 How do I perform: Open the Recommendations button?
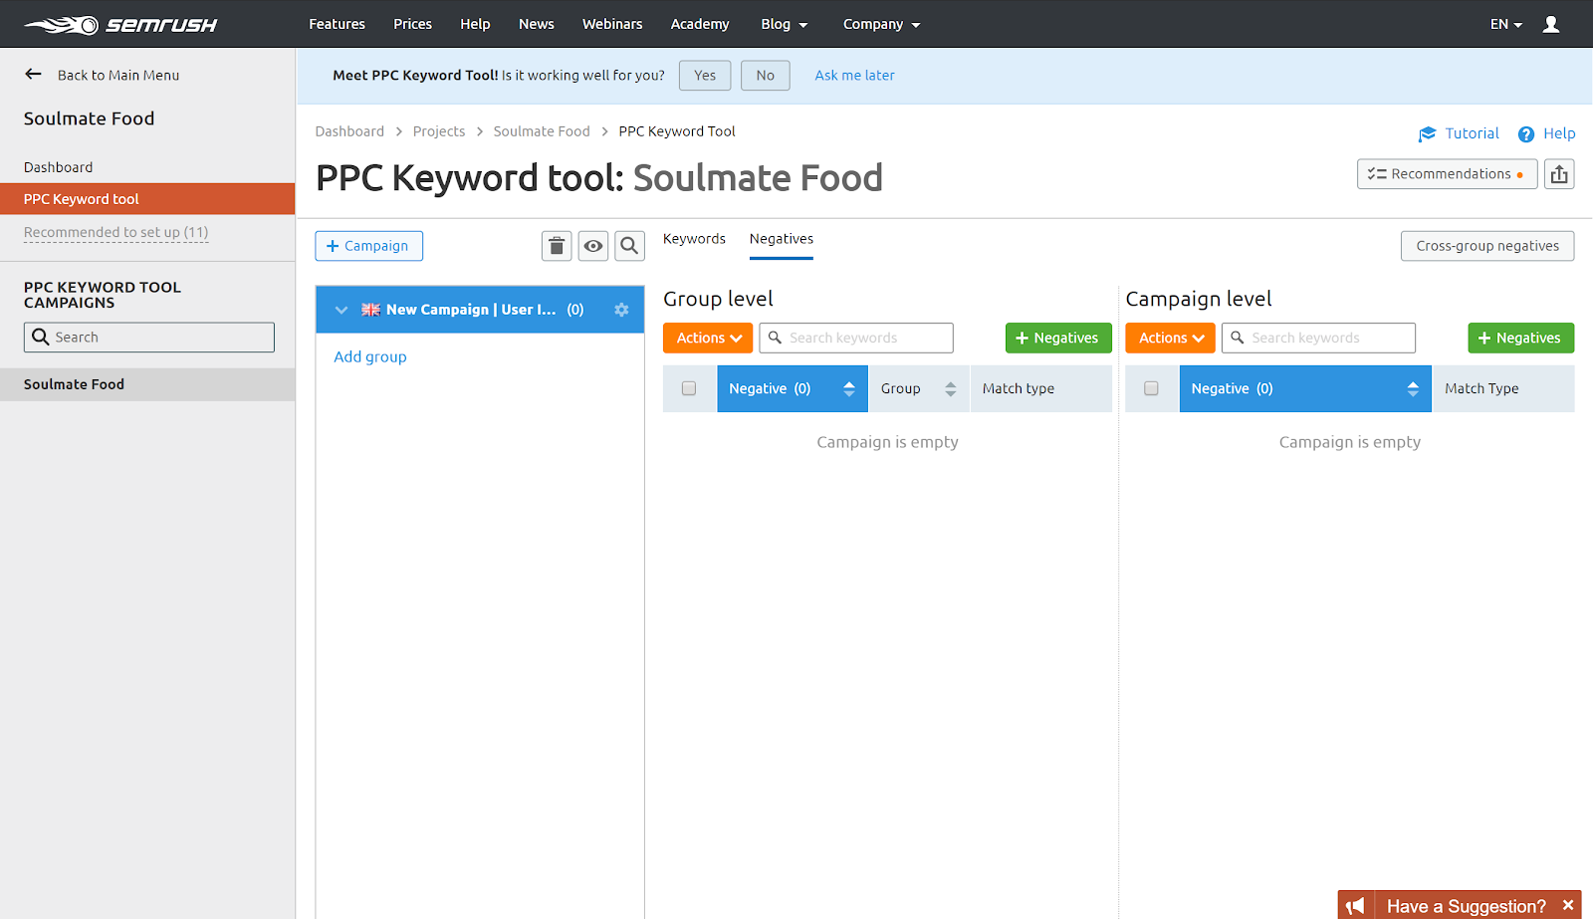pos(1447,174)
